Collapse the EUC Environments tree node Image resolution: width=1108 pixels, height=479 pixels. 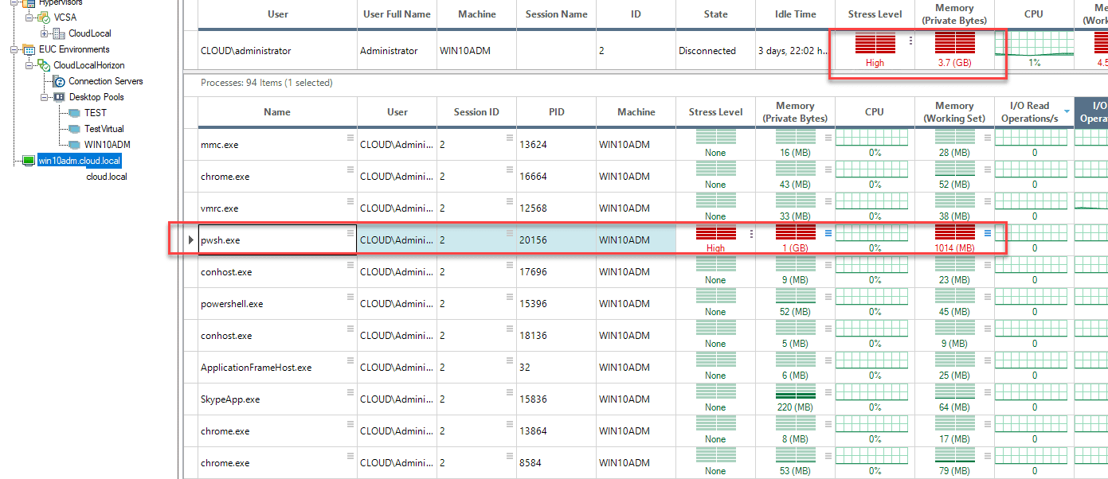15,49
